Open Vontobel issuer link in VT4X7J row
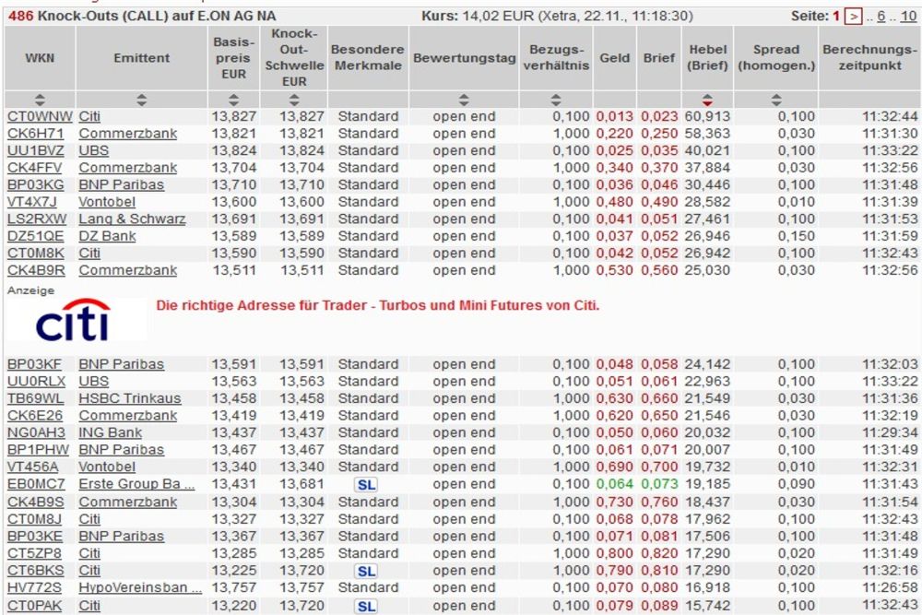This screenshot has height=615, width=922. [107, 202]
